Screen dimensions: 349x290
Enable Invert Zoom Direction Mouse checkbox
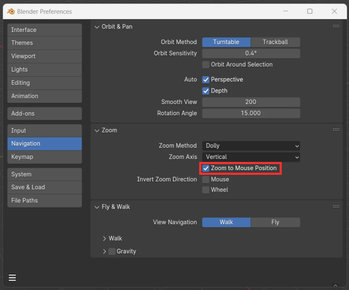tap(206, 179)
